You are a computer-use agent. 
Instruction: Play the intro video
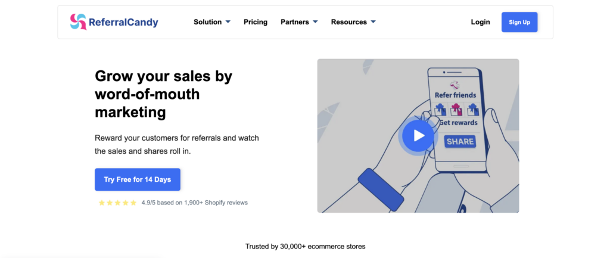pos(418,135)
